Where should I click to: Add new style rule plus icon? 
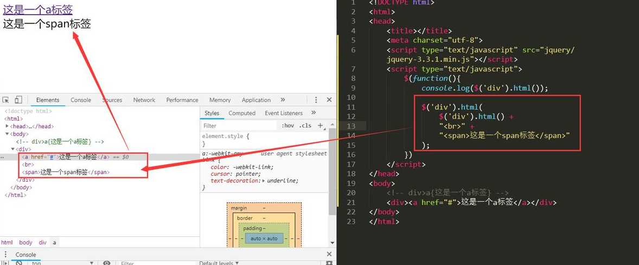point(321,125)
